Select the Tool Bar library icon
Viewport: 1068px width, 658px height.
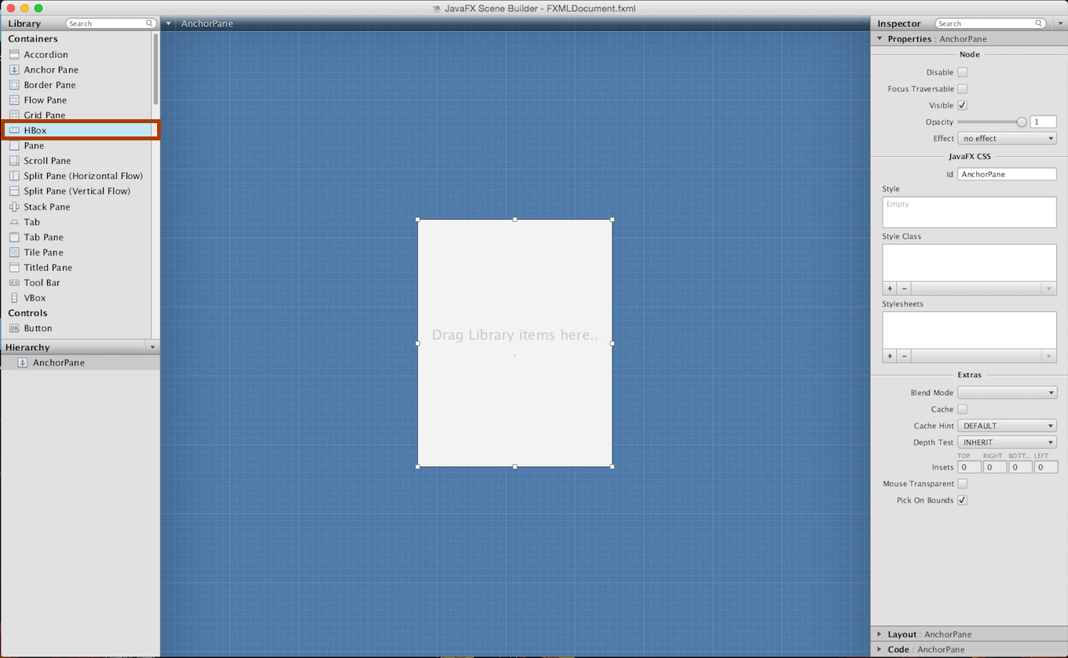pyautogui.click(x=14, y=283)
